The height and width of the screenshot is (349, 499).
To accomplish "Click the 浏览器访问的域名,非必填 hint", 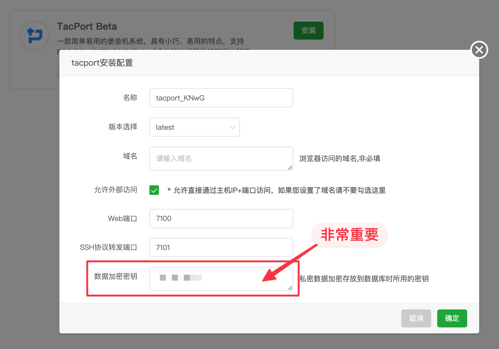I will [x=340, y=159].
